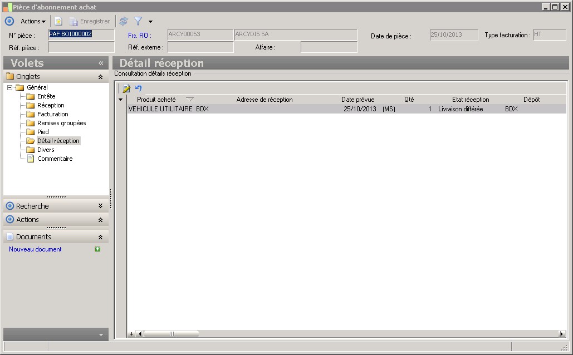573x355 pixels.
Task: Click the edit pencil icon above the grid
Action: click(x=126, y=88)
